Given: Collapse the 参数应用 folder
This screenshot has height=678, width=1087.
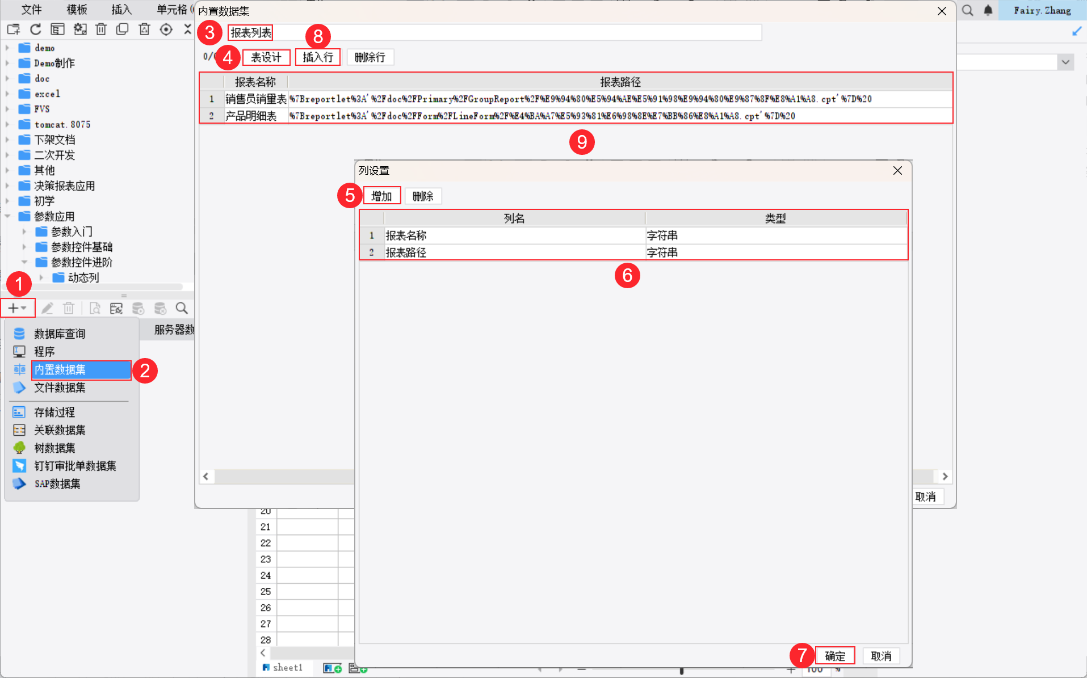Looking at the screenshot, I should [7, 216].
